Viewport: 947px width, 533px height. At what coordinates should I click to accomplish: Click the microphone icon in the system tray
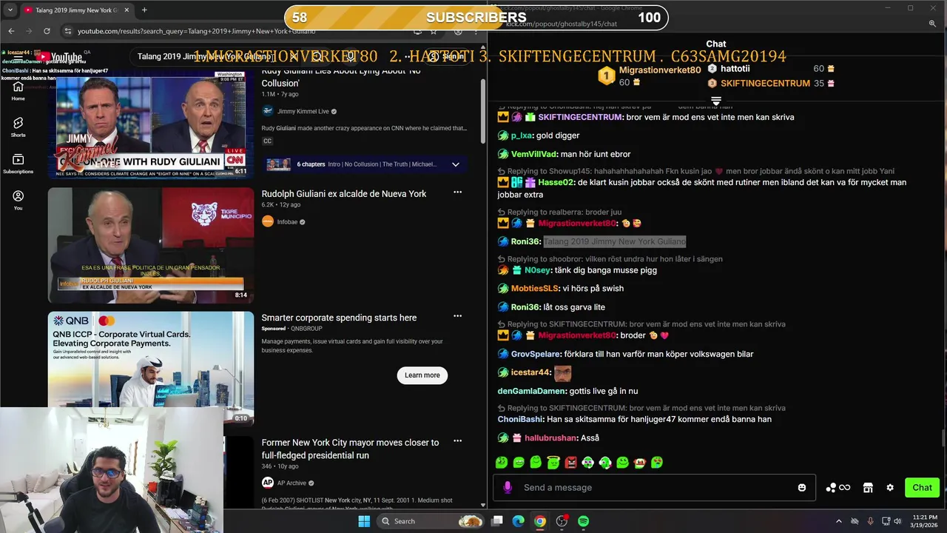tap(871, 521)
